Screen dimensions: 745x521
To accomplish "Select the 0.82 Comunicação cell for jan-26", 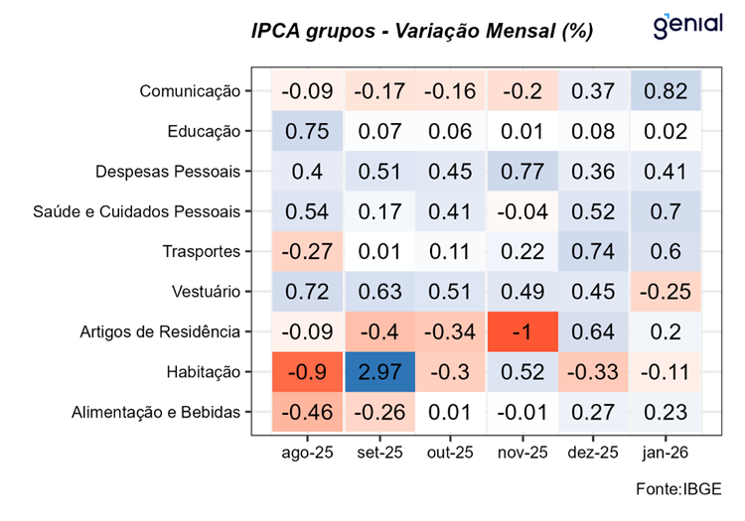I will point(665,91).
